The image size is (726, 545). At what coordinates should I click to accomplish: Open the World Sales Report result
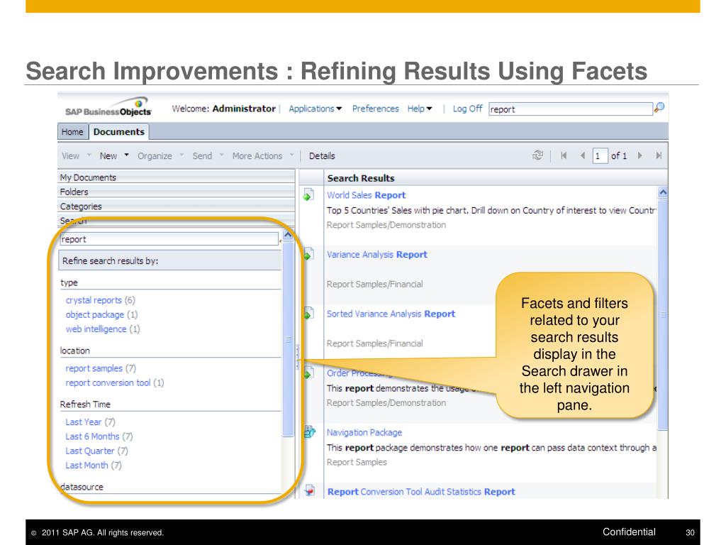pyautogui.click(x=367, y=195)
